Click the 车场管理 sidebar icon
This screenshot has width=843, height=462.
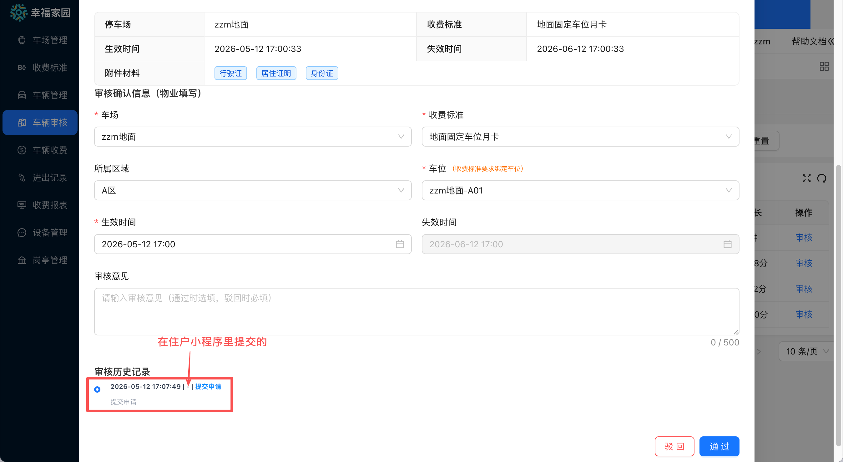click(22, 40)
